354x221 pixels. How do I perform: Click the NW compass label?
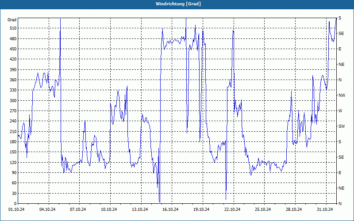(342, 95)
